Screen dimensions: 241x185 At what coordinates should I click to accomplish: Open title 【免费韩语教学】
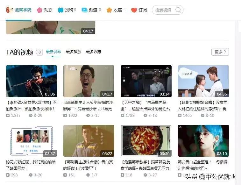click(x=145, y=165)
